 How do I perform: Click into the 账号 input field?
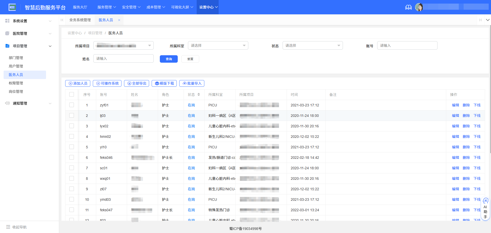(x=407, y=46)
